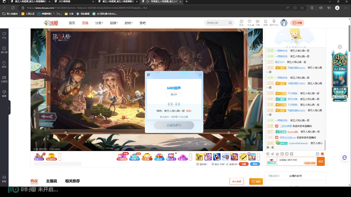Click the search magnifier icon
This screenshot has width=351, height=197.
coord(230,23)
